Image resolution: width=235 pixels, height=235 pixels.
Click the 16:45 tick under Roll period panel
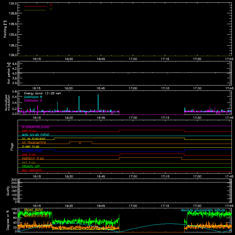[x=101, y=88]
